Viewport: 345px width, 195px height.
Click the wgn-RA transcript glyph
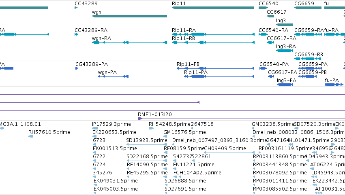[129, 42]
